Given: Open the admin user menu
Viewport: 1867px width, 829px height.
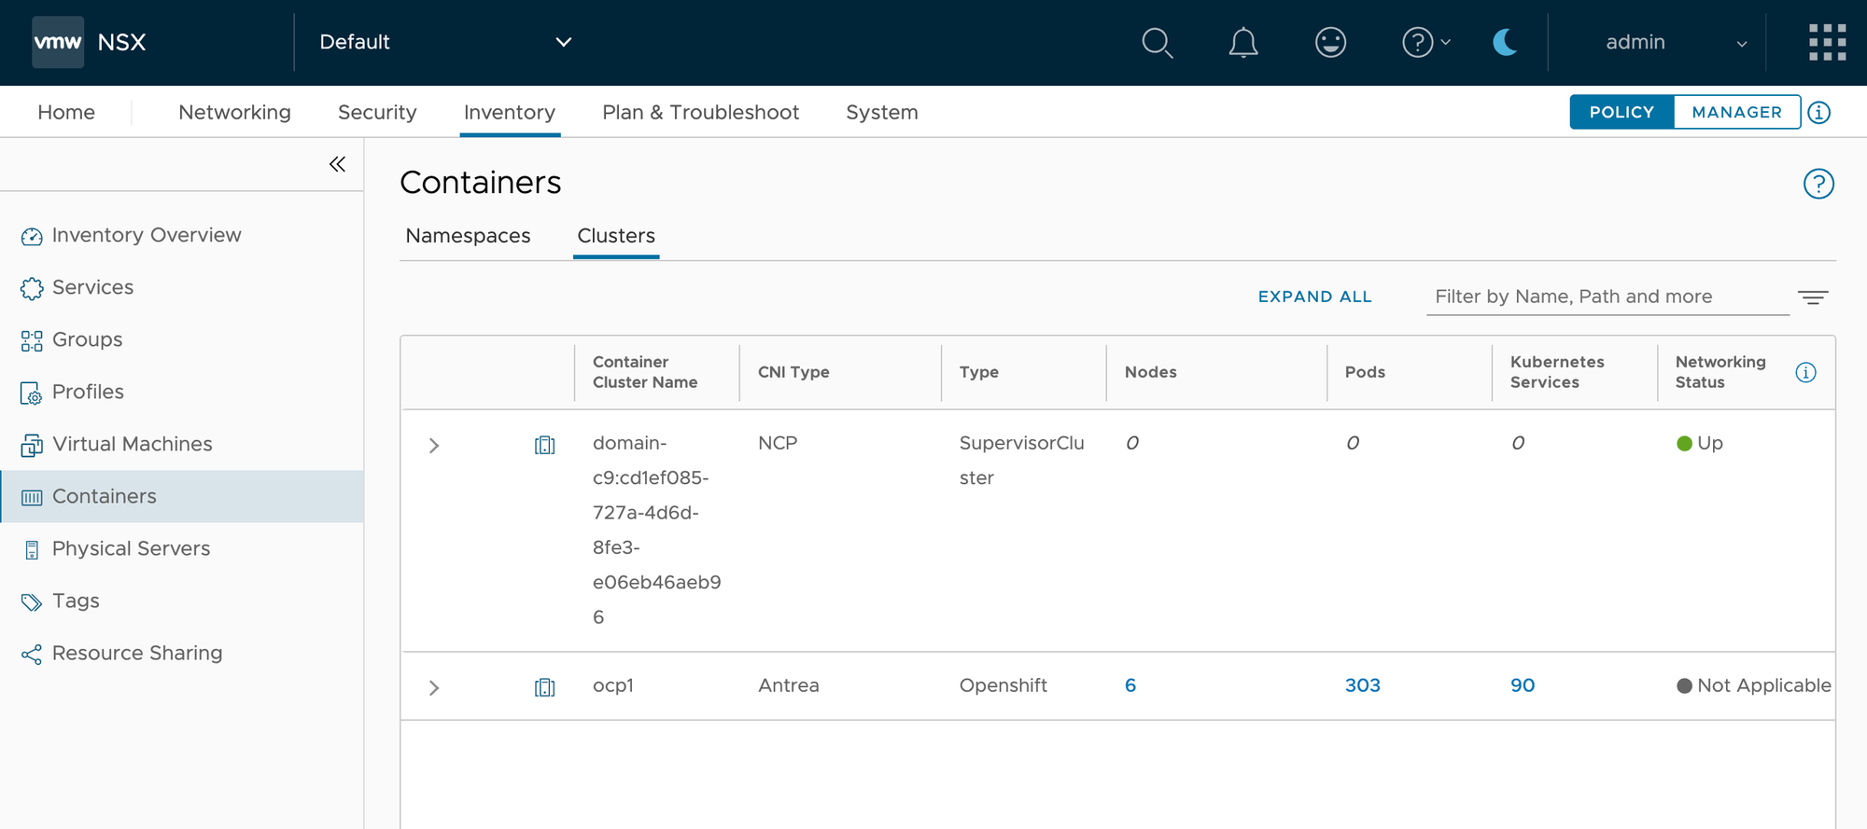Looking at the screenshot, I should coord(1675,43).
